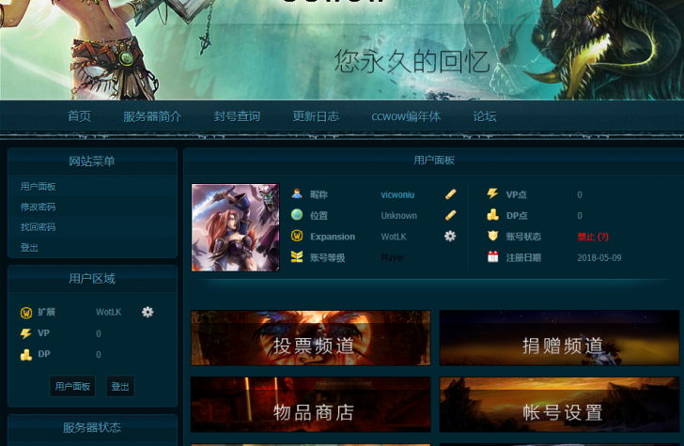Click the person icon next to 昵称
This screenshot has height=446, width=684.
pos(297,194)
